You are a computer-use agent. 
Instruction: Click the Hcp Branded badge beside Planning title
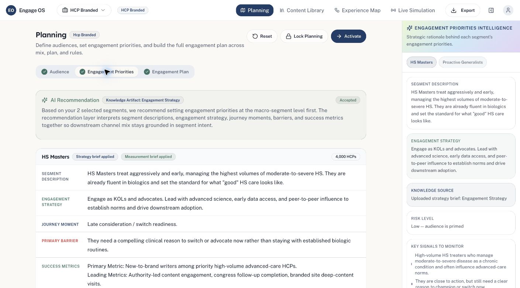tap(85, 35)
